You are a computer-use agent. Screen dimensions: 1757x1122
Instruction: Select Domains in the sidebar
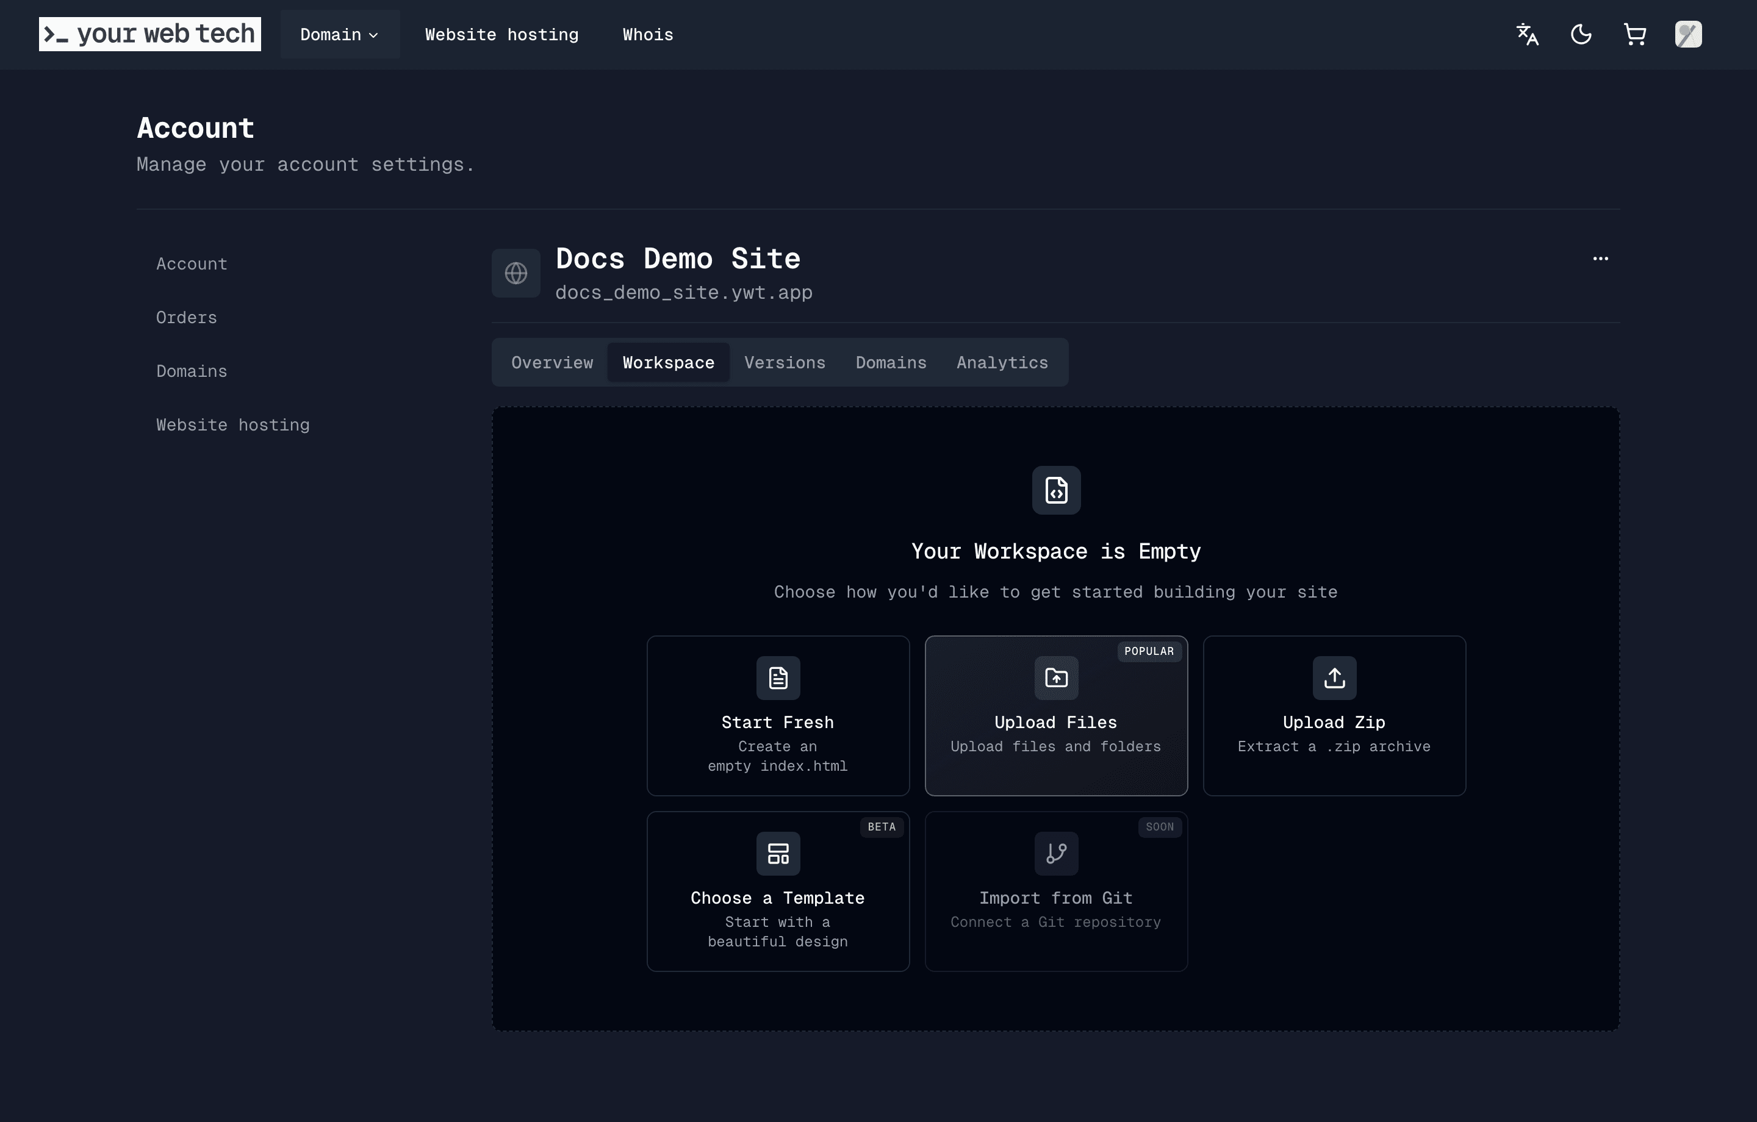192,371
